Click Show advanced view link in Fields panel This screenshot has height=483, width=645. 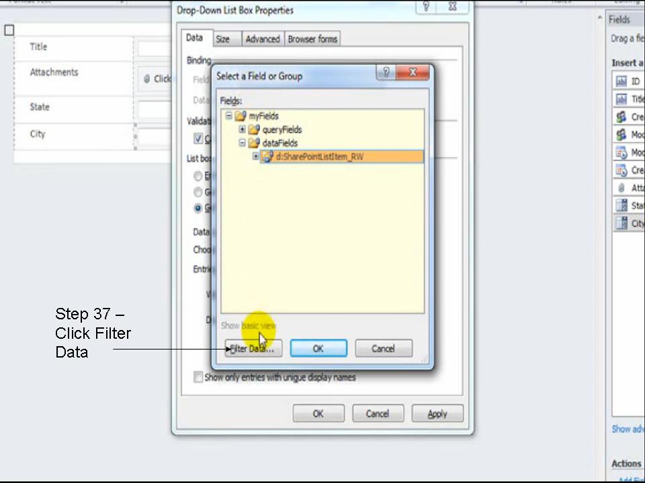[x=628, y=429]
